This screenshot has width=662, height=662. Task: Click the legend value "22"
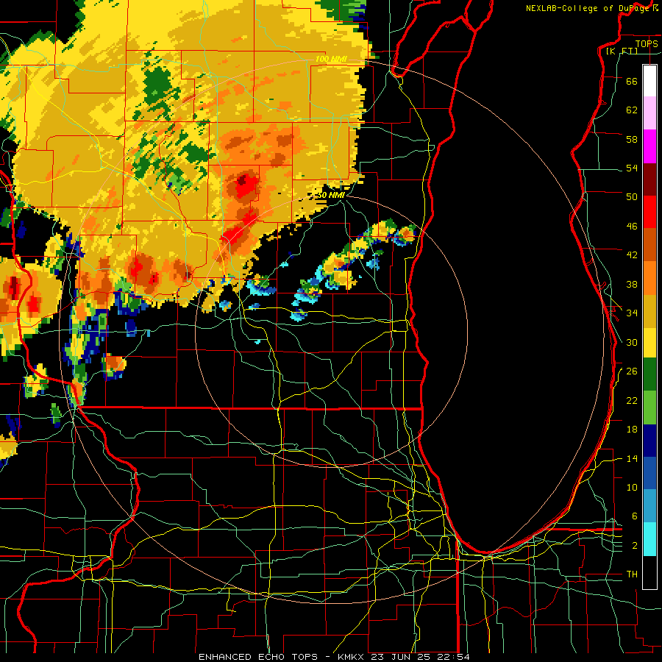(x=632, y=400)
